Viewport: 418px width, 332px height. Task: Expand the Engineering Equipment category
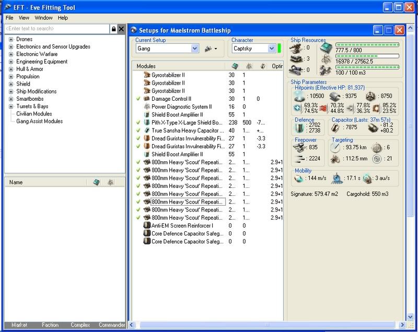click(x=11, y=62)
